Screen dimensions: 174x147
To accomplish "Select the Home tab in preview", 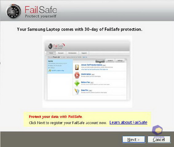I will [51, 53].
